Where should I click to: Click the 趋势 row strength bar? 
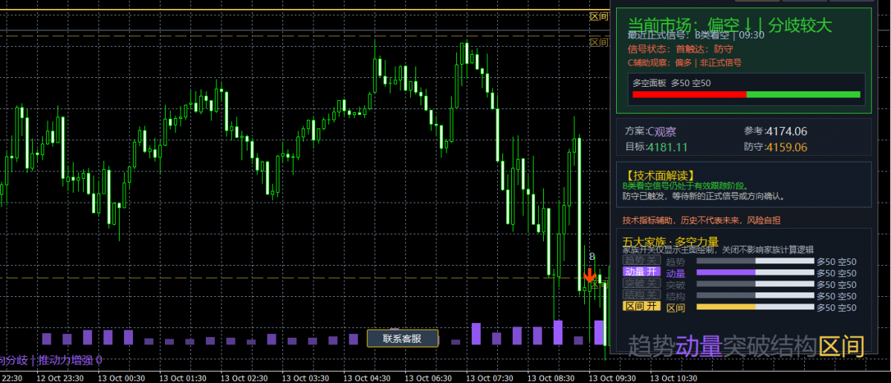[755, 261]
